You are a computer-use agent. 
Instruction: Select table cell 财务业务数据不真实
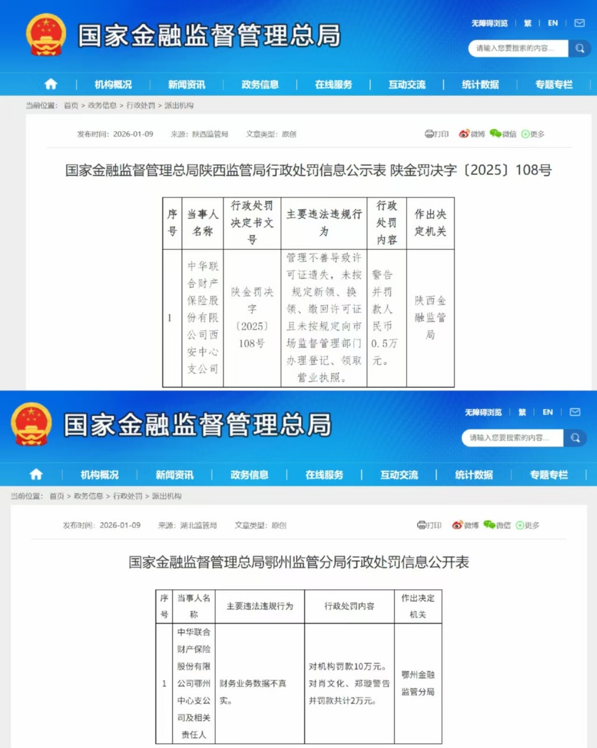260,683
